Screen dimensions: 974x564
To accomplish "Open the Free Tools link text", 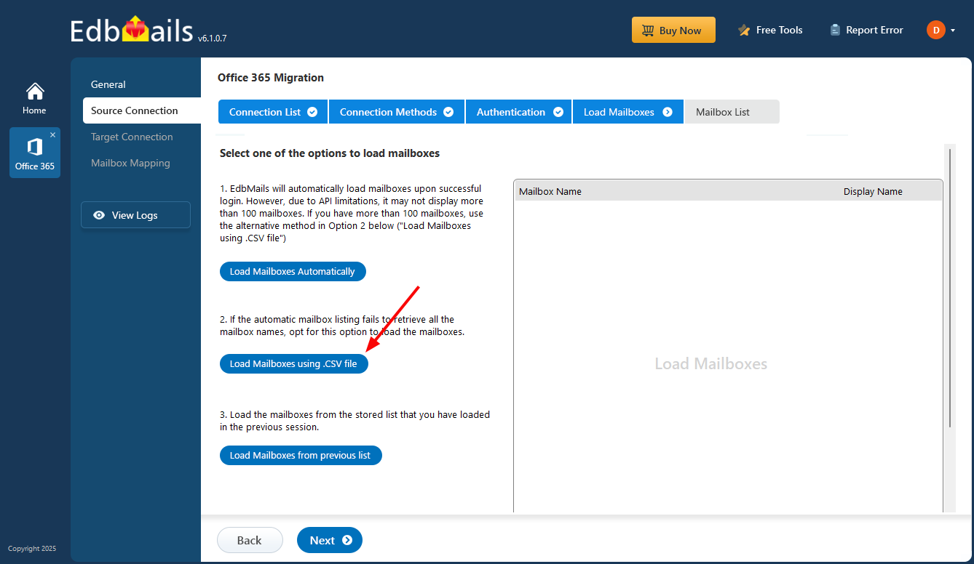I will [x=780, y=30].
